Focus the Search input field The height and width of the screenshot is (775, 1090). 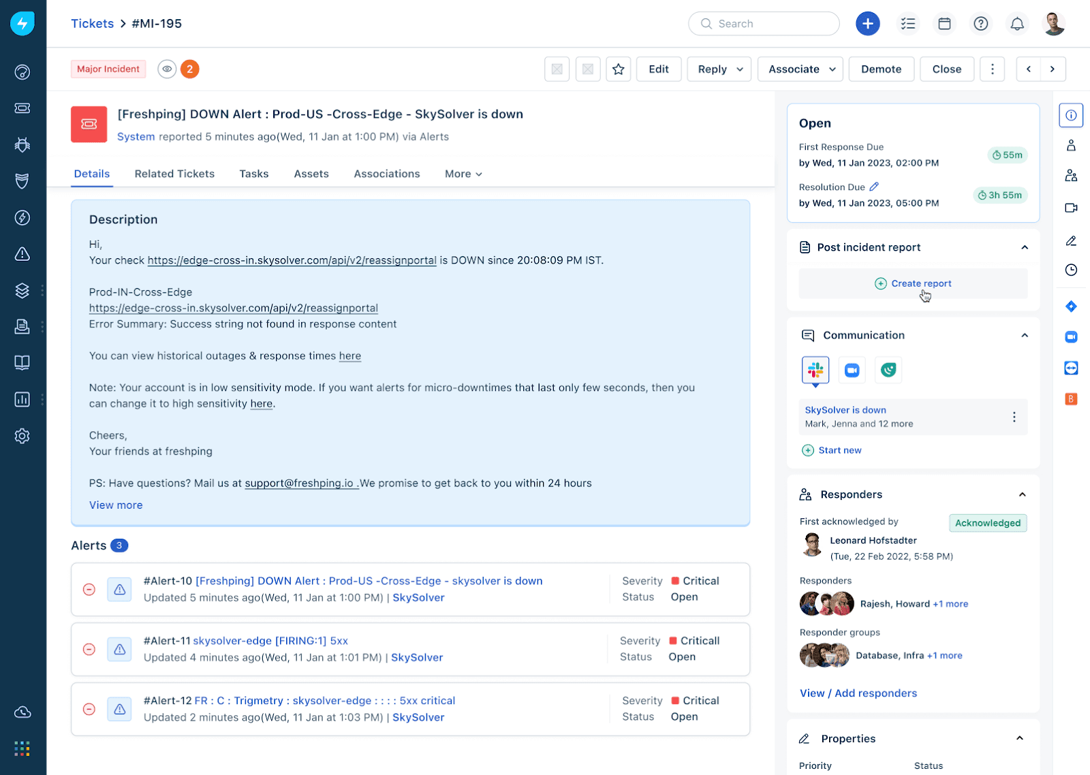coord(764,24)
